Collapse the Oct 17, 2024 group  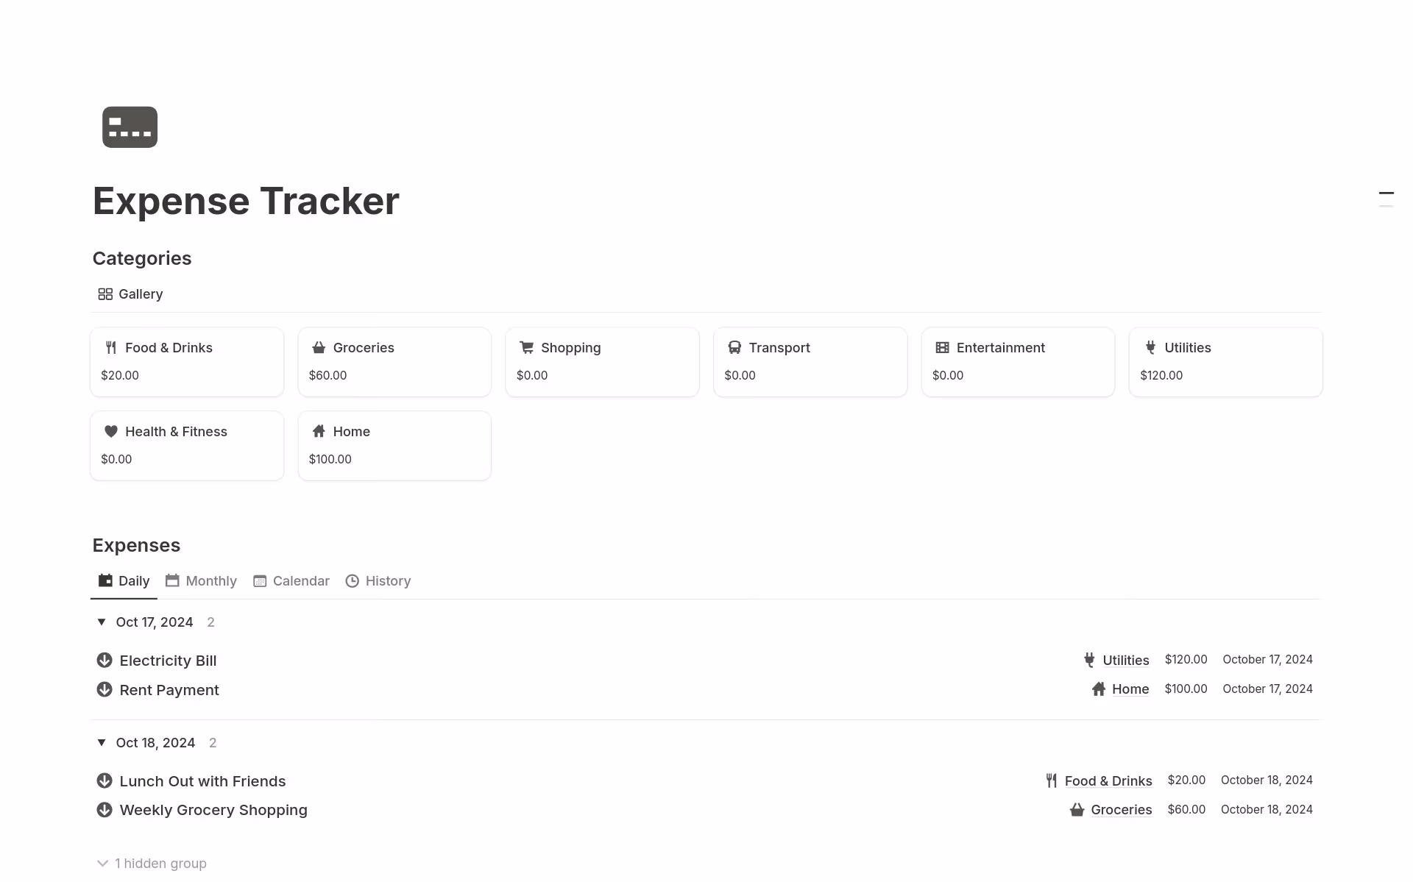tap(102, 622)
